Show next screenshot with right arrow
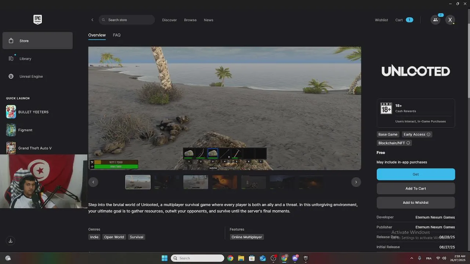470x264 pixels. click(x=356, y=182)
